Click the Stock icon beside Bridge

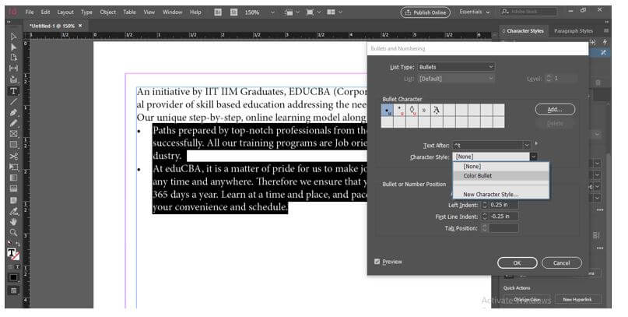234,12
